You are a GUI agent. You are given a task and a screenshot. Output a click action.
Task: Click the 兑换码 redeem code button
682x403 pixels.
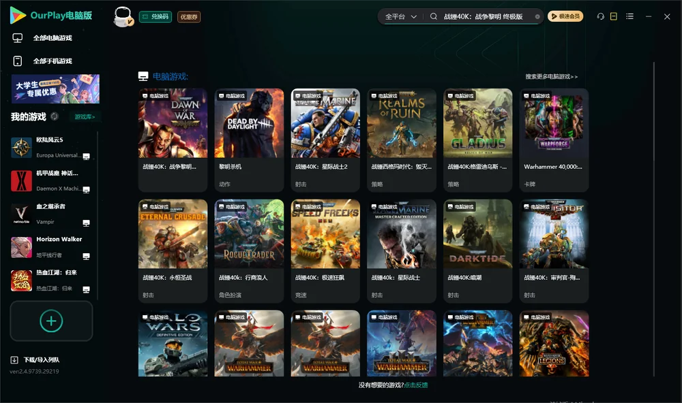[155, 16]
